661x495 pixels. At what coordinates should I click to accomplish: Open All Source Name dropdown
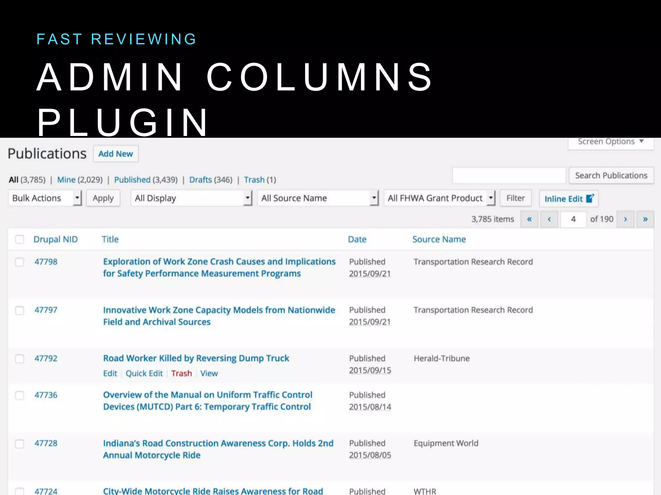click(318, 198)
